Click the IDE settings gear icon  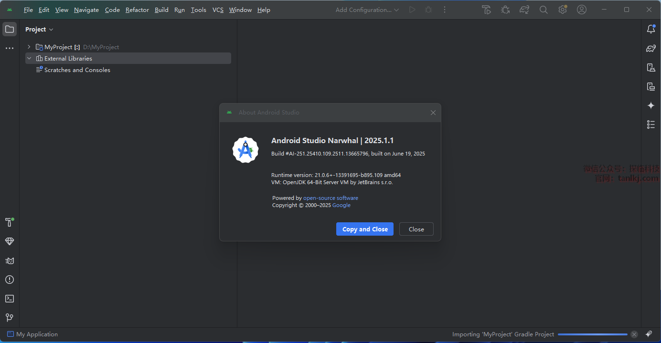[563, 10]
